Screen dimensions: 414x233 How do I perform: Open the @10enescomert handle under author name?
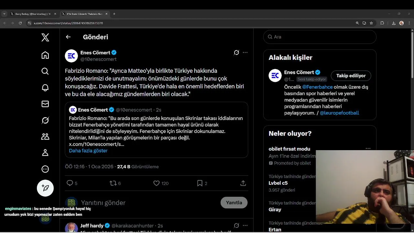pos(98,59)
